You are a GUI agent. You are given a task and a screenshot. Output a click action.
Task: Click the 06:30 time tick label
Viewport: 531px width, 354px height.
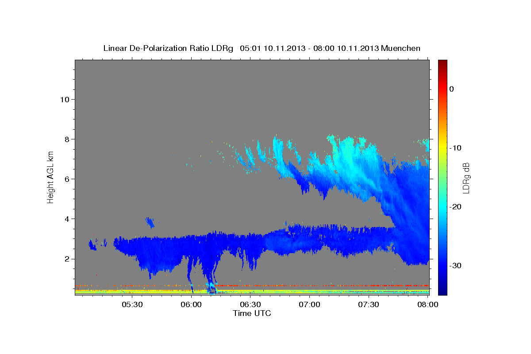250,305
